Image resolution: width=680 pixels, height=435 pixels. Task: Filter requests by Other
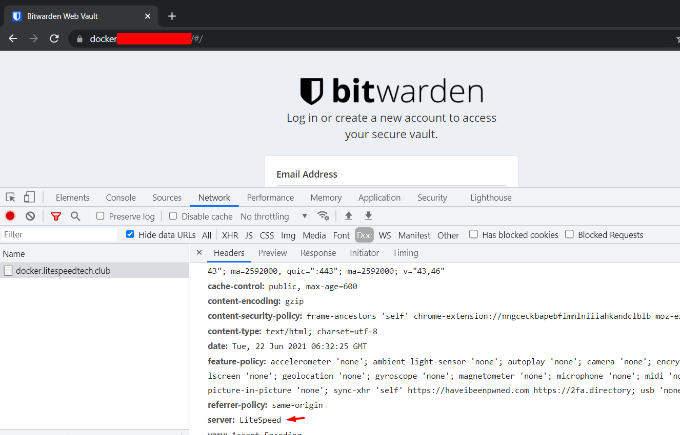coord(448,235)
